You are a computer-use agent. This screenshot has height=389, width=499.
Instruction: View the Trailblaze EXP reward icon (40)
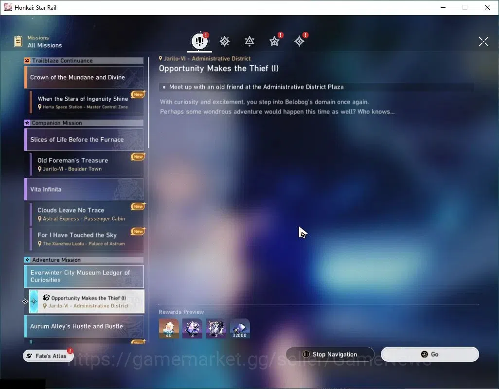point(169,328)
